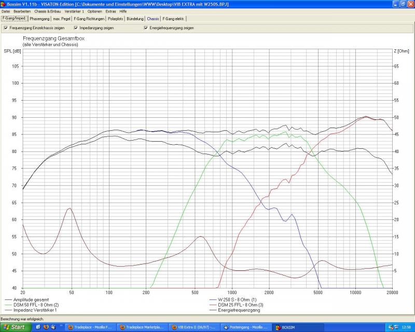Minimize the Boxsim window
This screenshot has width=415, height=332.
pos(395,4)
